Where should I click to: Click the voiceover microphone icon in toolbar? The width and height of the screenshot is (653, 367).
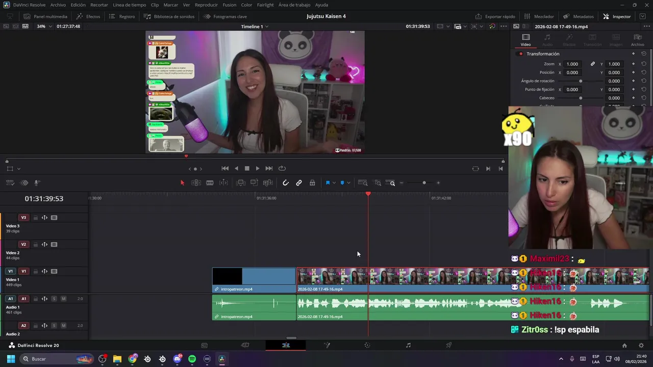[x=37, y=183]
